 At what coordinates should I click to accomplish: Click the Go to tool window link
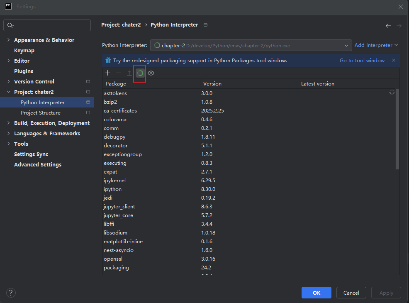point(362,61)
